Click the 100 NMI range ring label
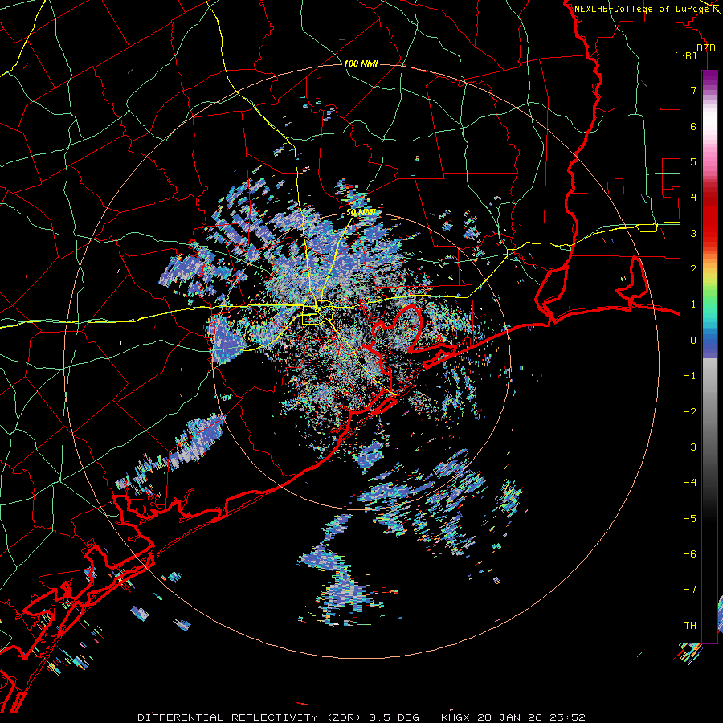The image size is (723, 723). [x=361, y=63]
